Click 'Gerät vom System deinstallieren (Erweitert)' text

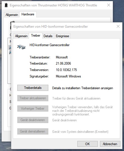click(x=80, y=132)
